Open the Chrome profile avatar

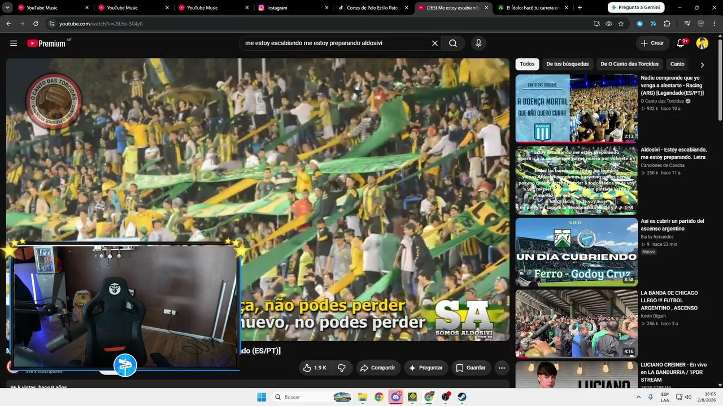[701, 24]
